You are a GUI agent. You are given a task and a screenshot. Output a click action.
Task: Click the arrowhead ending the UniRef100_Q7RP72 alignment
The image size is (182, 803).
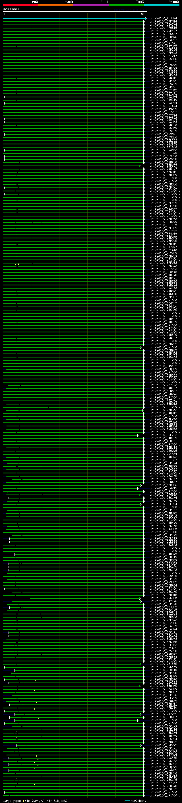pyautogui.click(x=140, y=745)
